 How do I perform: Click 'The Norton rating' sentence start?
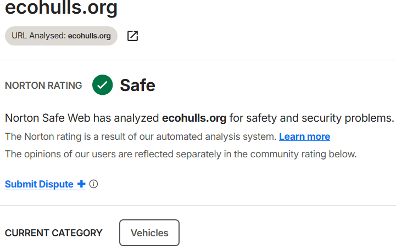(43, 137)
